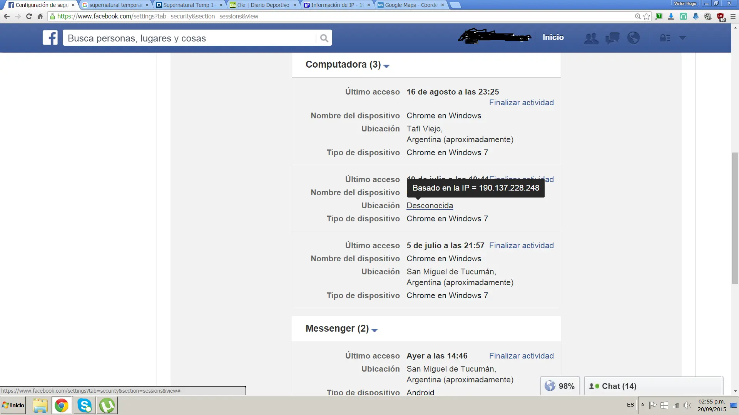Click the page vertical scrollbar thumb
This screenshot has width=739, height=415.
[735, 218]
